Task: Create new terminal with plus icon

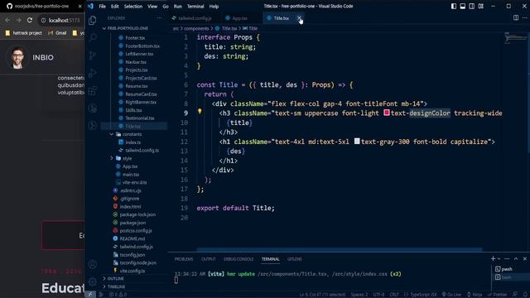Action: pos(493,258)
